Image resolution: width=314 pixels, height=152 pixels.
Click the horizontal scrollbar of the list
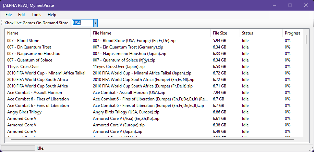(153, 140)
